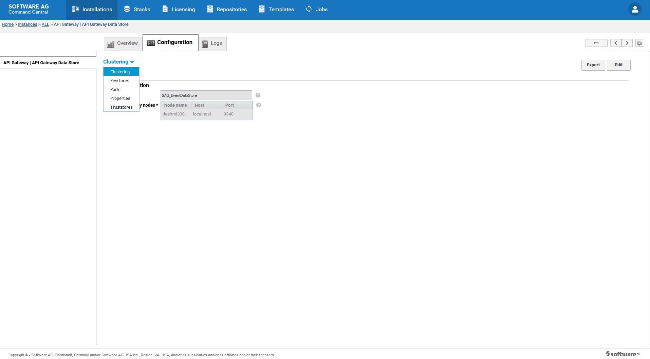
Task: Go to previous item chevron
Action: [x=616, y=43]
